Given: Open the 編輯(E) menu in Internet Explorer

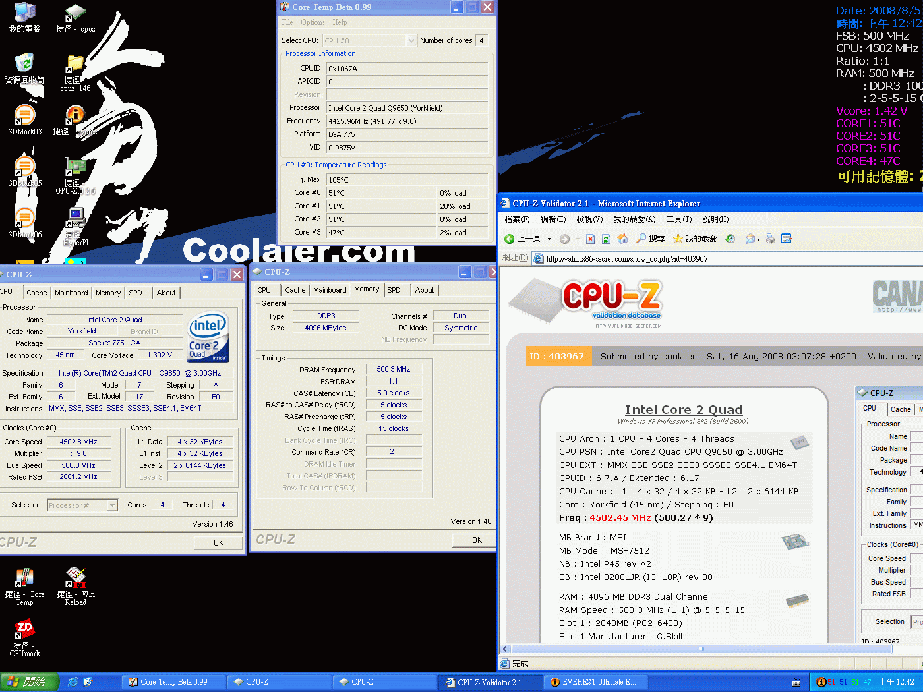Looking at the screenshot, I should tap(552, 219).
